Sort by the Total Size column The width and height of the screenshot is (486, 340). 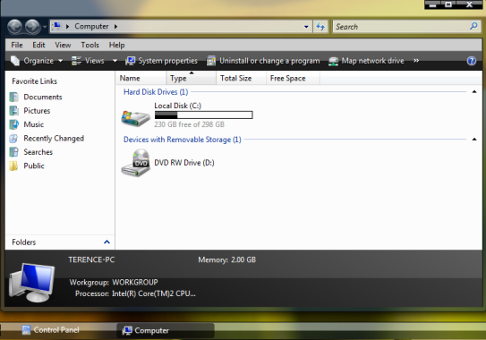coord(241,78)
